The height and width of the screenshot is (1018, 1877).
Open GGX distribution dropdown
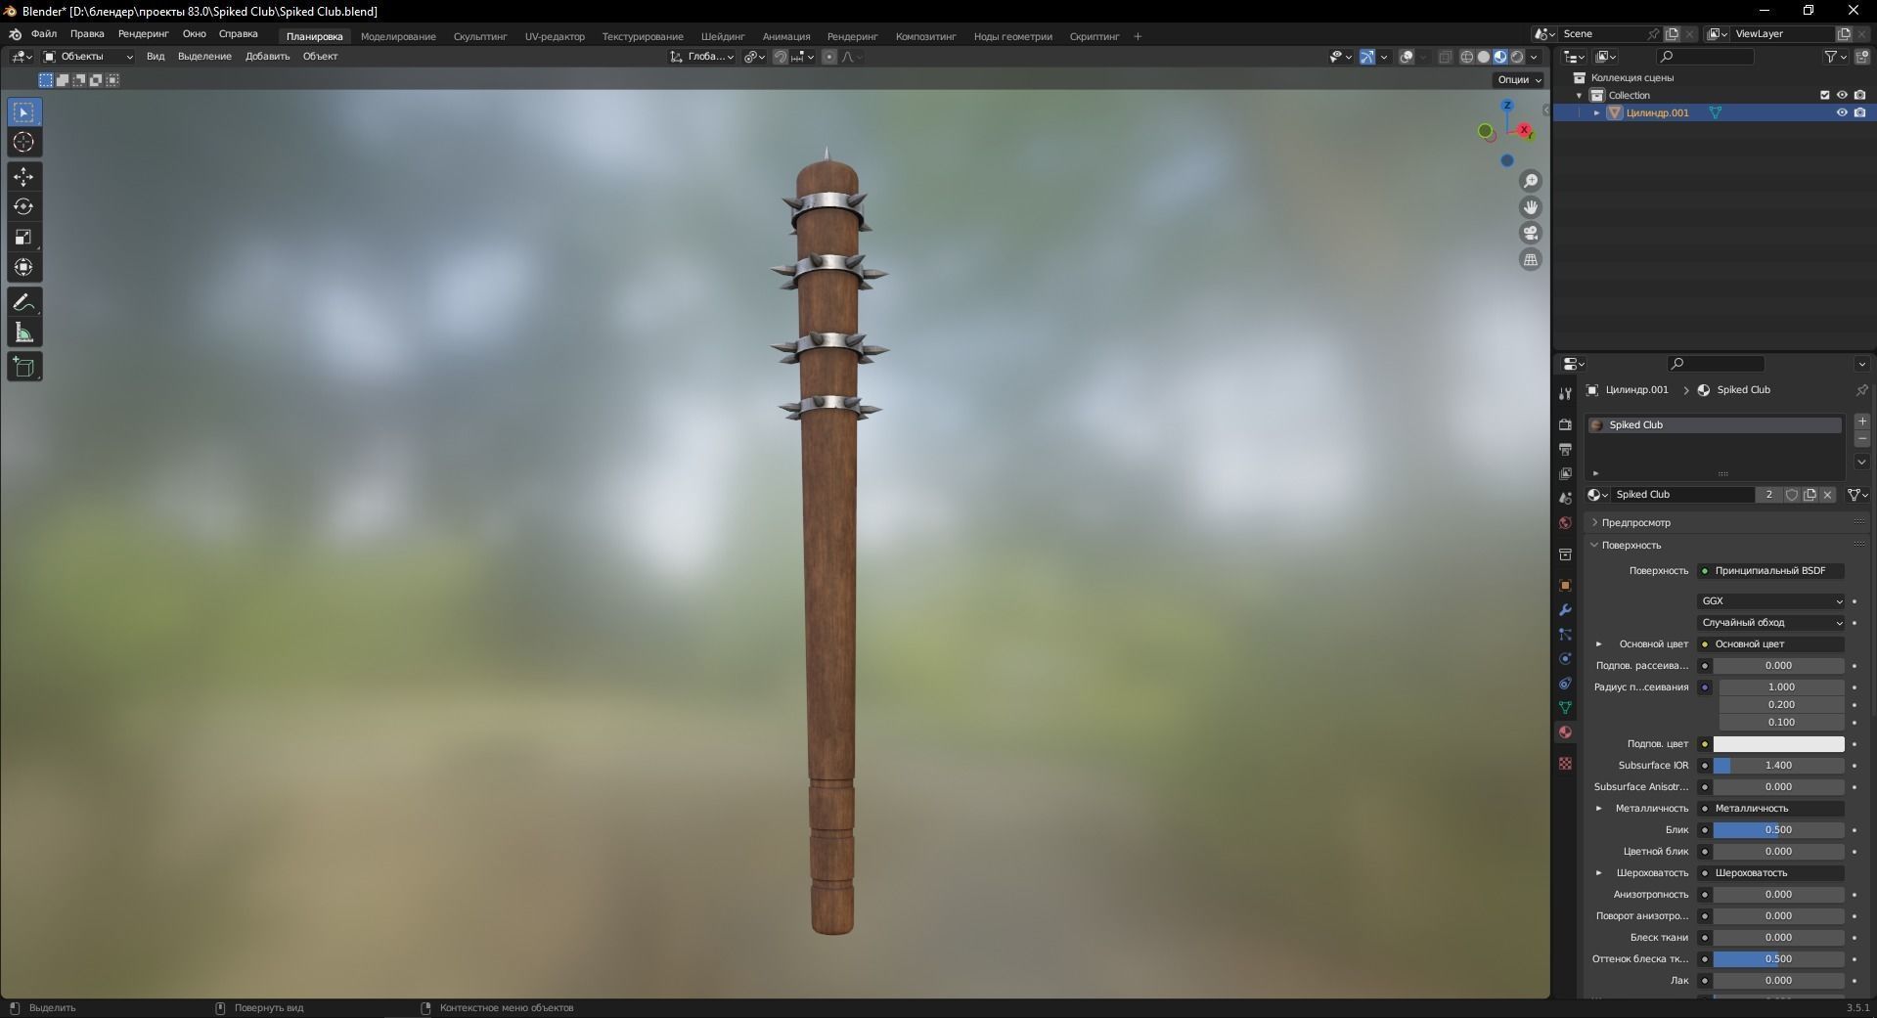tap(1770, 601)
